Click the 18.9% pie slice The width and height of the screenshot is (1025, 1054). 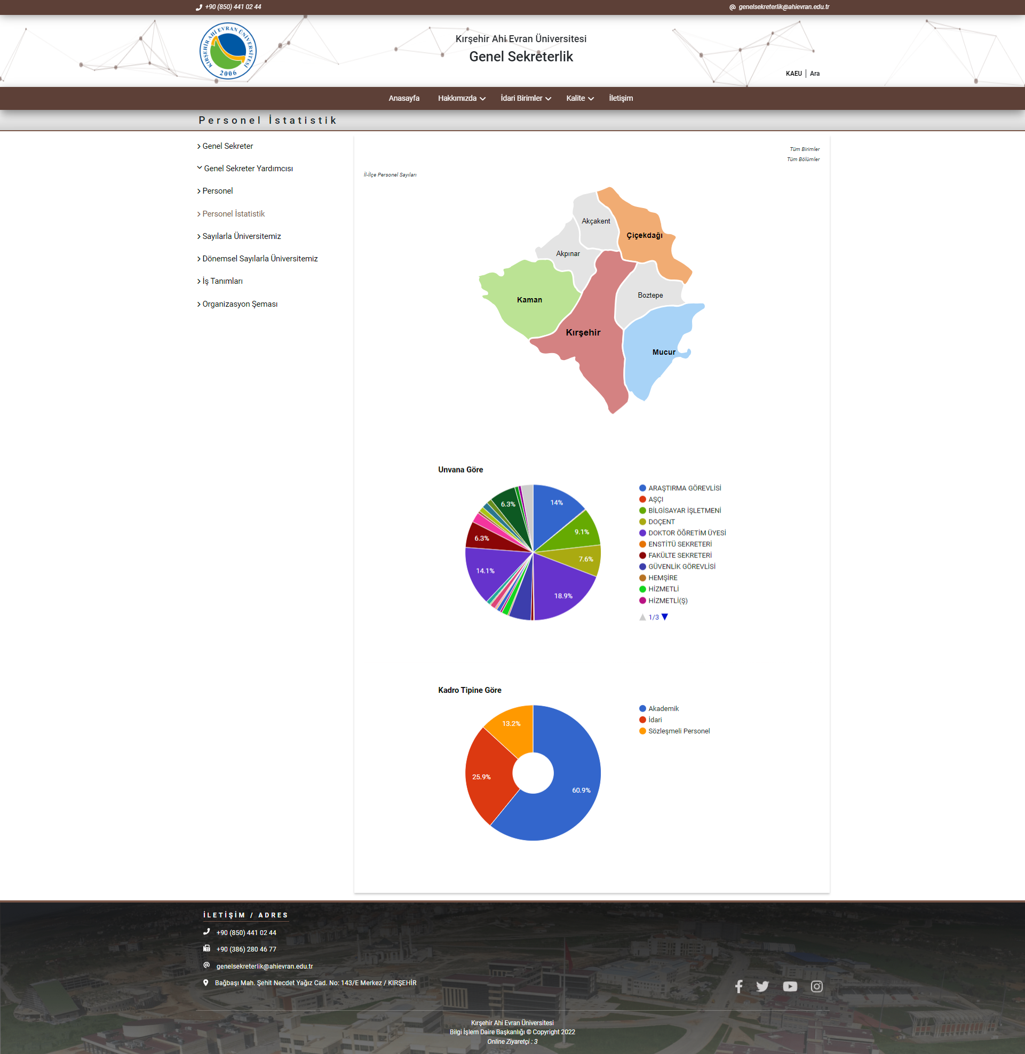point(563,596)
